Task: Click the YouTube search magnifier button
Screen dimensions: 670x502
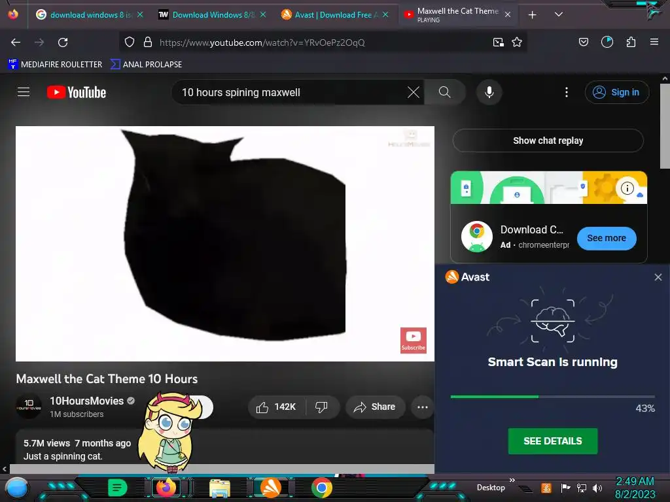Action: [x=445, y=92]
